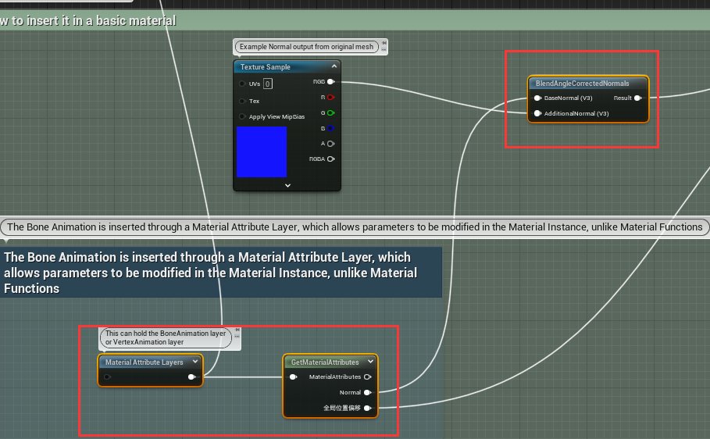Click GetMaterialAttributes input pin
Viewport: 710px width, 439px height.
tap(294, 377)
